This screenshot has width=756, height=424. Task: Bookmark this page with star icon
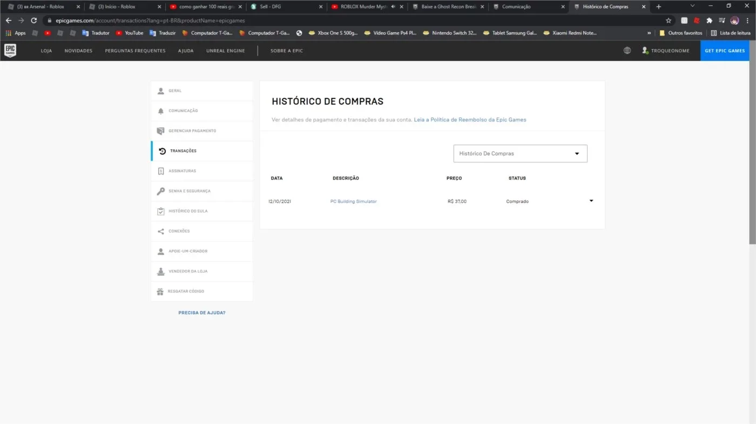(x=669, y=20)
